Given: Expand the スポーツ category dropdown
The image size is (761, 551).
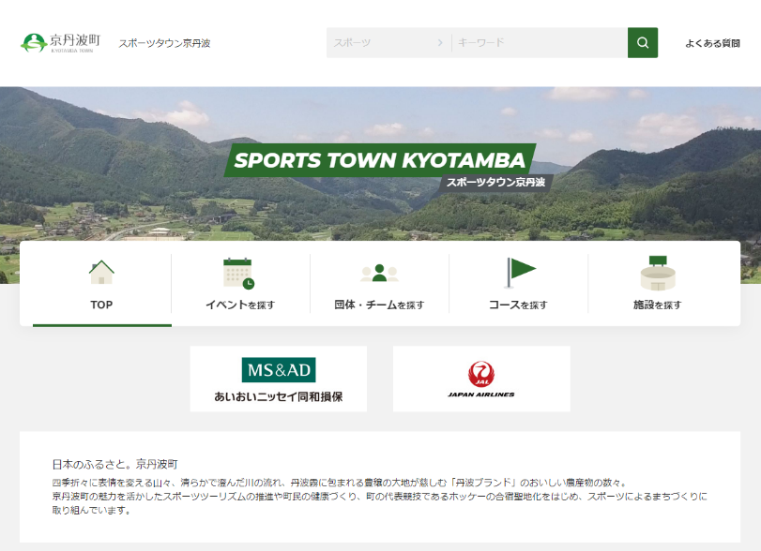Looking at the screenshot, I should coord(380,43).
